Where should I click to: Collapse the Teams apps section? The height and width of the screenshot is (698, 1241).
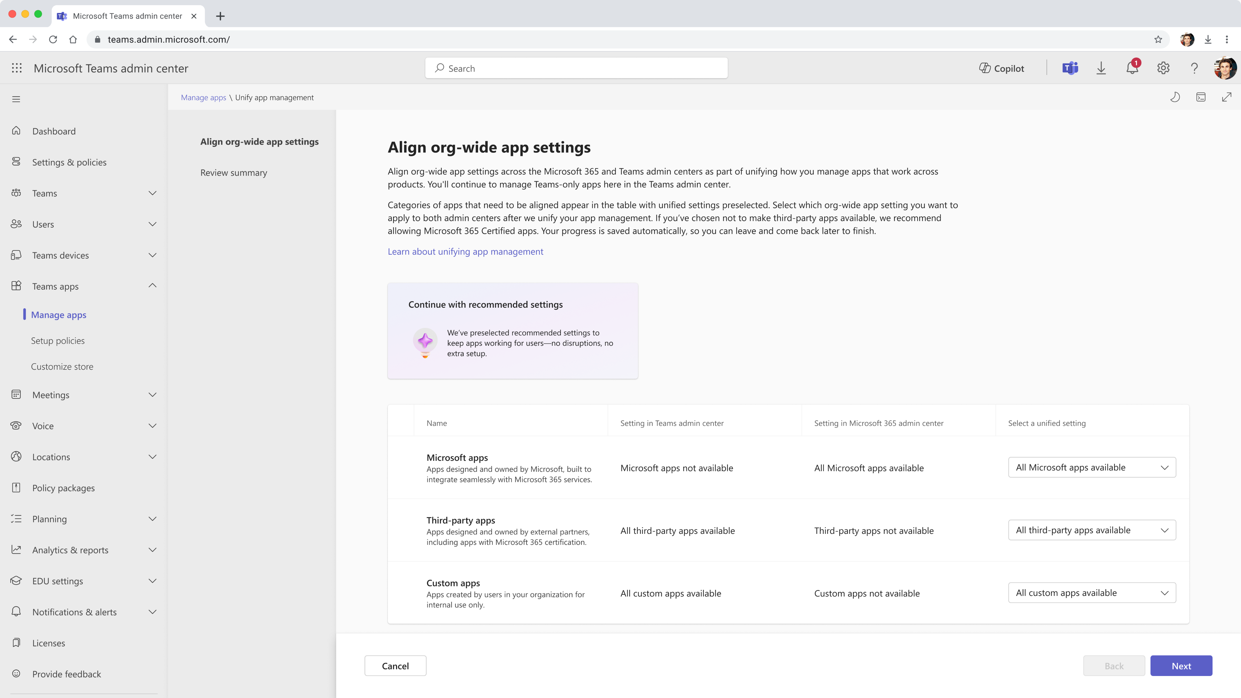pyautogui.click(x=152, y=286)
